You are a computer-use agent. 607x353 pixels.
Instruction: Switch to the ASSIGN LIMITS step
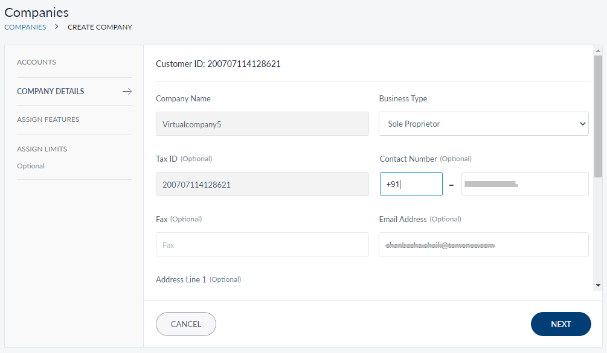point(42,149)
